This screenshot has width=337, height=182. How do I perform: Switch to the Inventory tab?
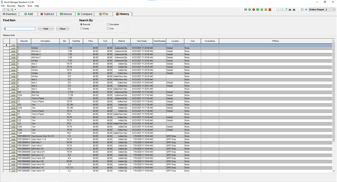pyautogui.click(x=10, y=14)
